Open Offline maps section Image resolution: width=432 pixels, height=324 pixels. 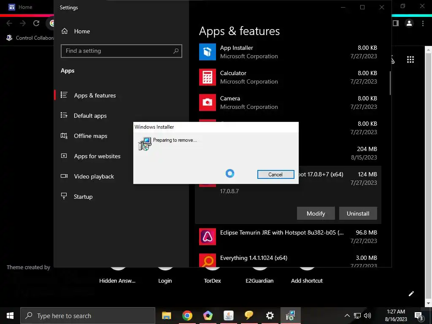click(90, 136)
